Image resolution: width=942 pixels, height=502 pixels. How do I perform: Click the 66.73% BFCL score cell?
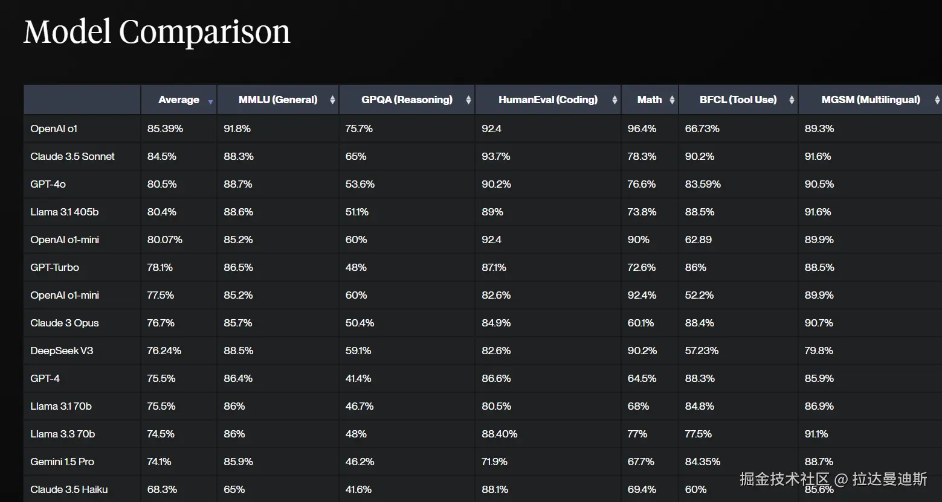[702, 129]
